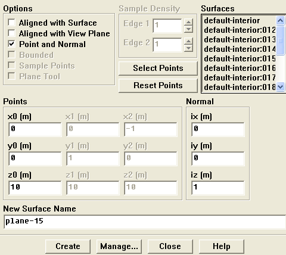
Task: Decrease Edge 2 sample density
Action: pos(188,48)
